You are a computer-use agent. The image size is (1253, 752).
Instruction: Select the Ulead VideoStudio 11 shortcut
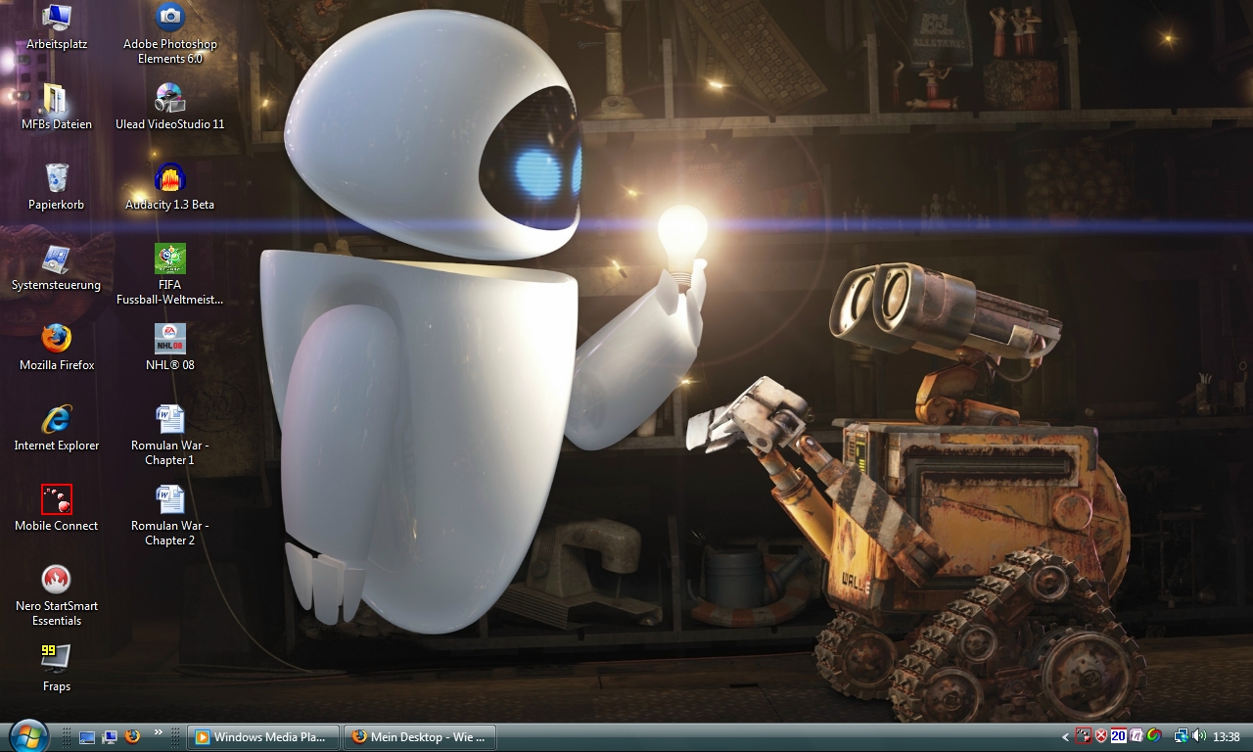point(169,98)
